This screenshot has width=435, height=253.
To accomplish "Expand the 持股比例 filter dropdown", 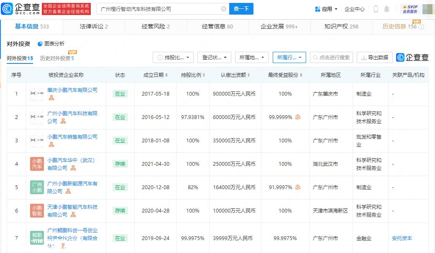I will coord(174,57).
